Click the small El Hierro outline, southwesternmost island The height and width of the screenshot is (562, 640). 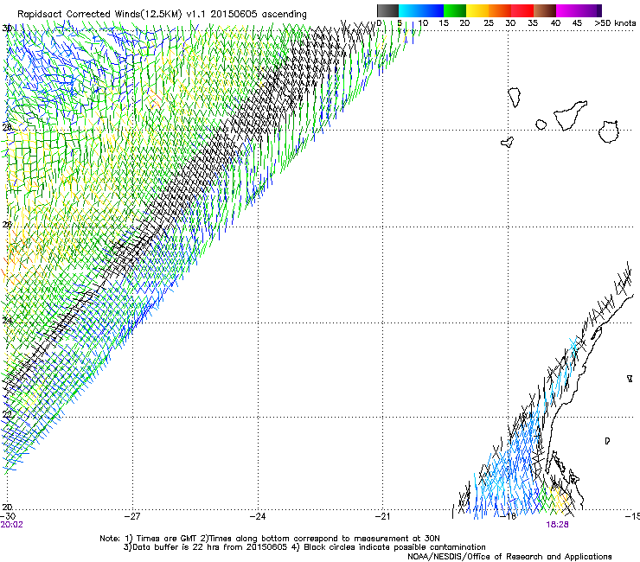[508, 142]
